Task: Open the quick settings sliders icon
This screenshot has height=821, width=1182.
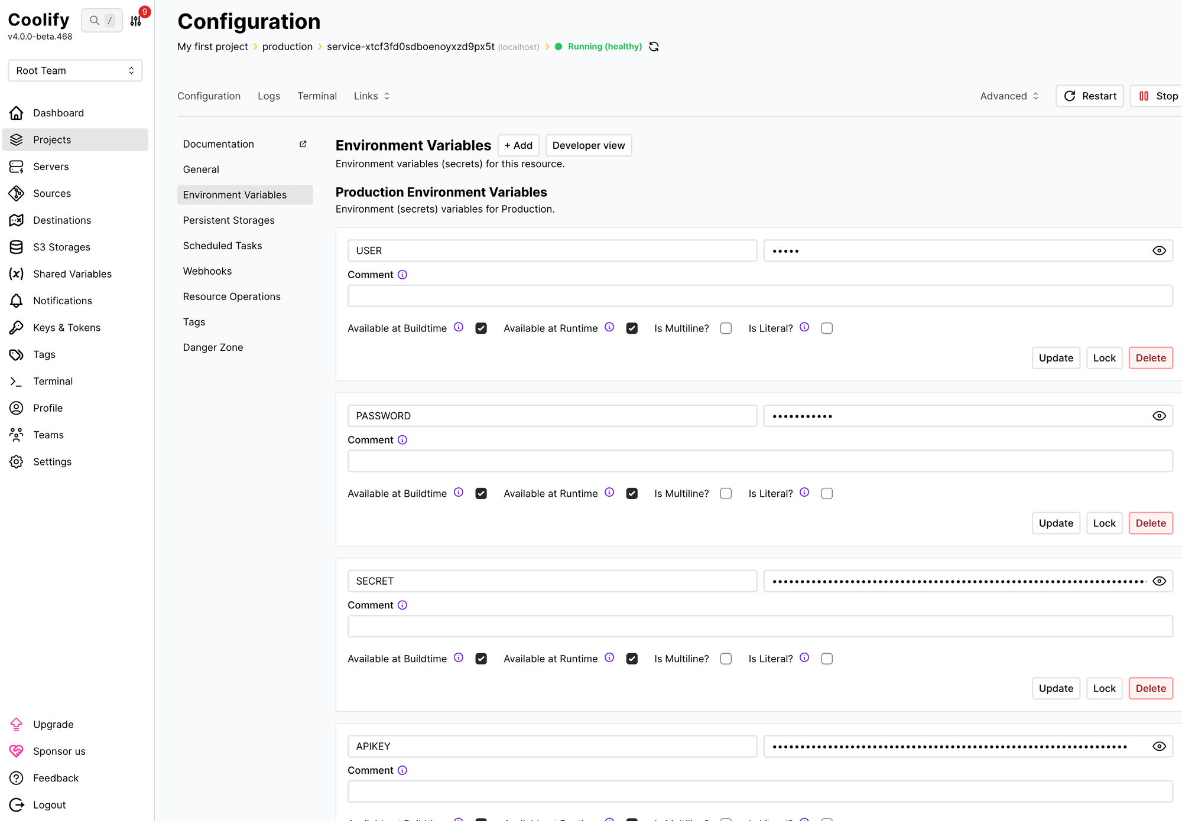Action: pos(136,21)
